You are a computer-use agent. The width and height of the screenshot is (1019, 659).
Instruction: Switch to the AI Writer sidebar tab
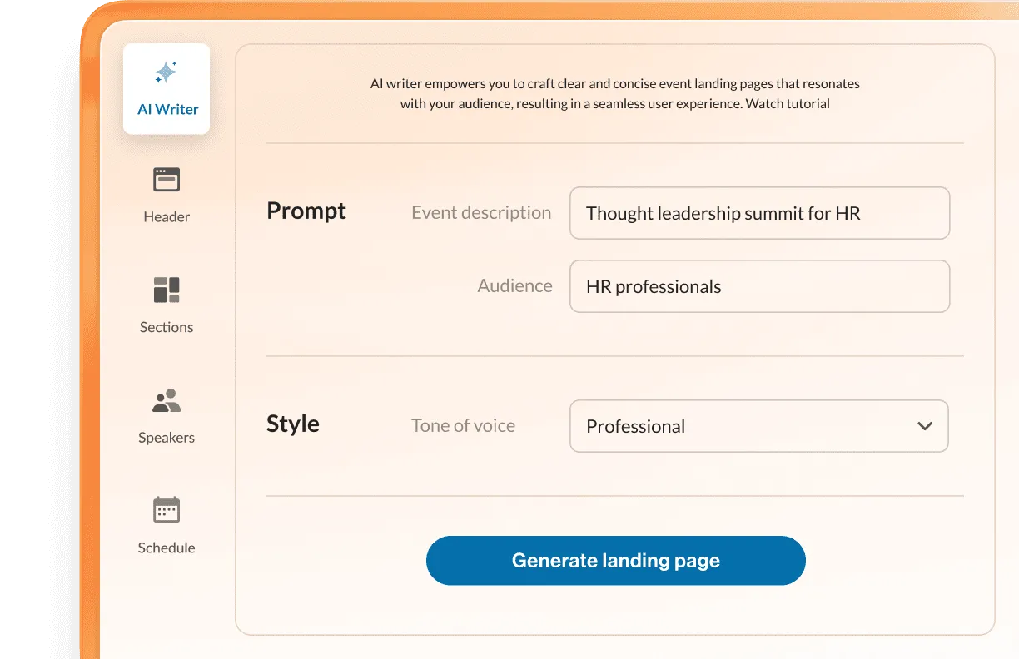click(166, 87)
